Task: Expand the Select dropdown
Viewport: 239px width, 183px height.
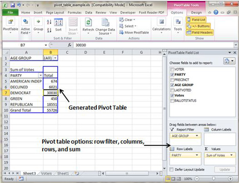Action: point(135,26)
